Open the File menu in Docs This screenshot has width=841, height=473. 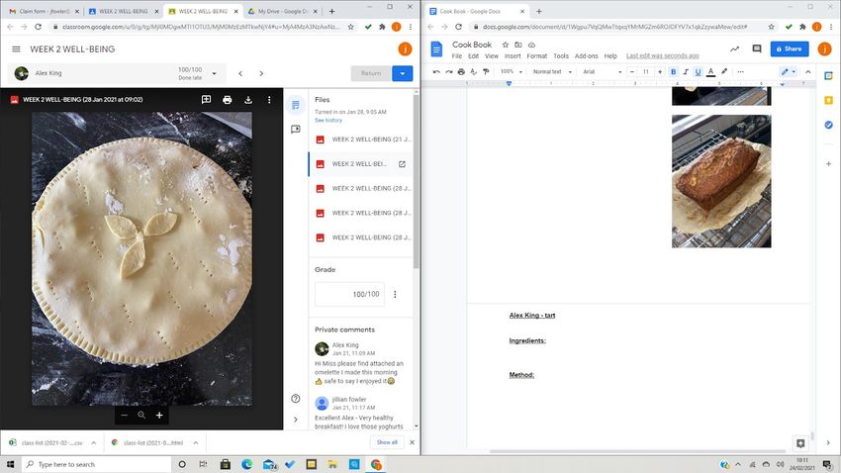point(457,55)
